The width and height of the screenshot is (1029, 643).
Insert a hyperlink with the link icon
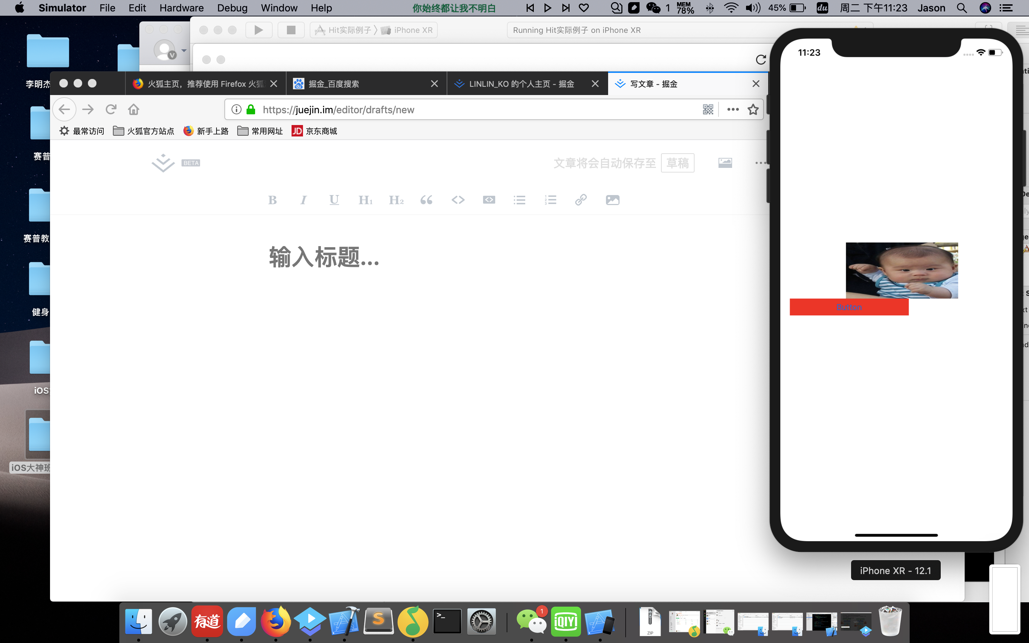[x=581, y=200]
